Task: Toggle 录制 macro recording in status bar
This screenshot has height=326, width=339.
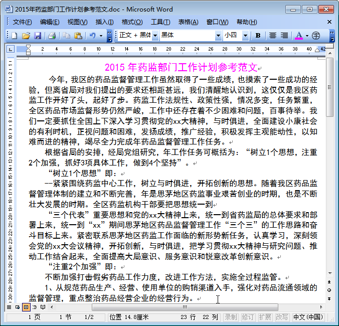Action: coord(231,317)
